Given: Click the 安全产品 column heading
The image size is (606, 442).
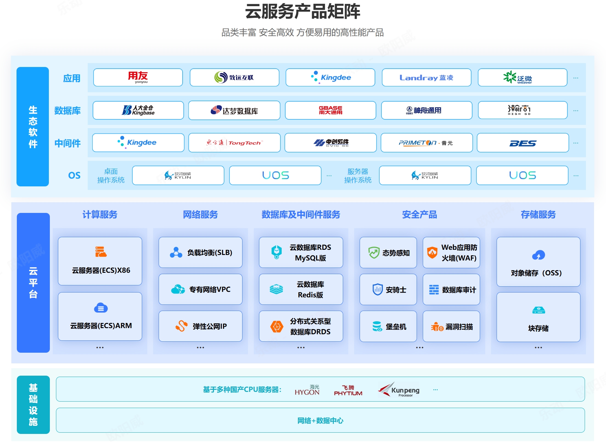Looking at the screenshot, I should coord(420,215).
